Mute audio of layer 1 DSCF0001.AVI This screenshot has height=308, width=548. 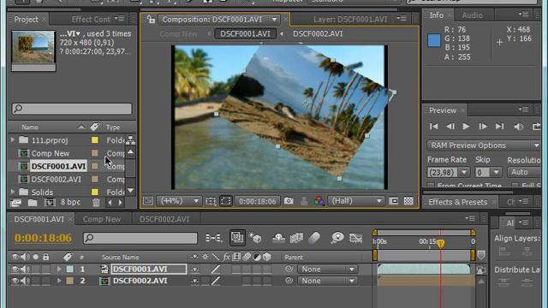tap(25, 269)
